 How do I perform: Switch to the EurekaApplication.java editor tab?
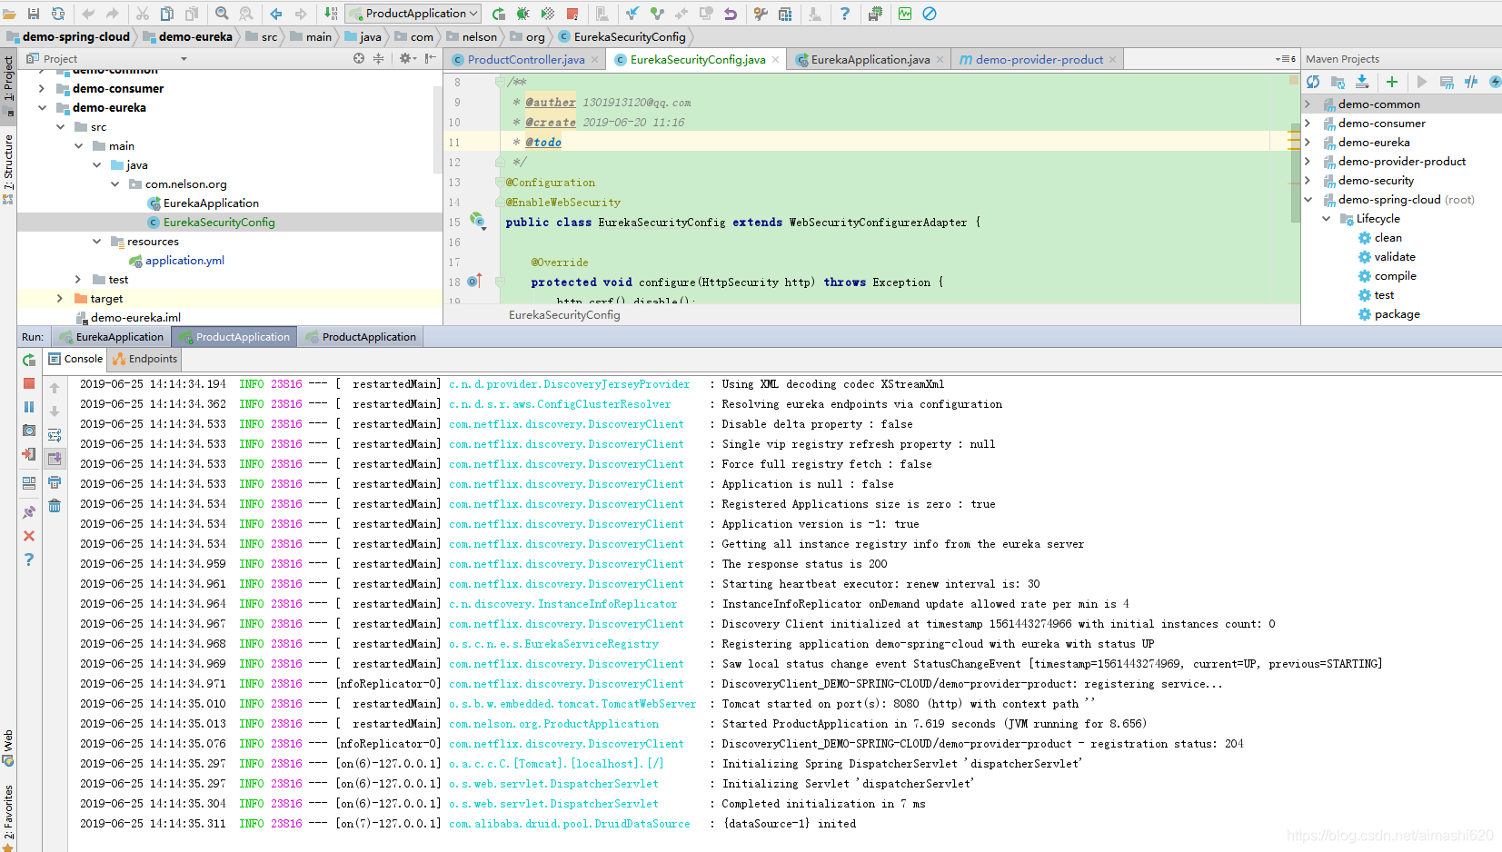[870, 59]
